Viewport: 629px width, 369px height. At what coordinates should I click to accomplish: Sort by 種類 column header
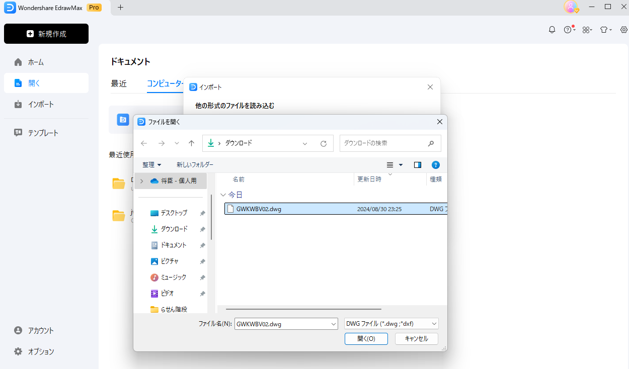(436, 179)
